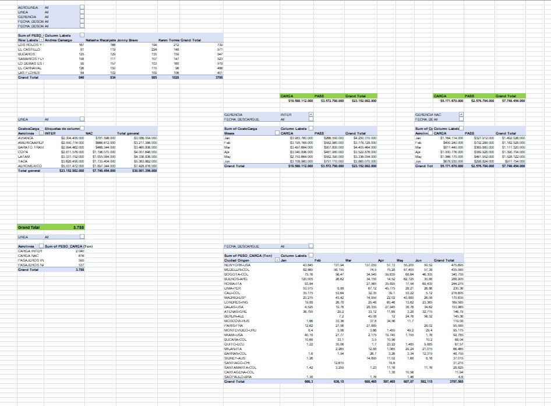Click the MIAMI-USA row label
Image resolution: width=551 pixels, height=406 pixels.
click(x=234, y=334)
